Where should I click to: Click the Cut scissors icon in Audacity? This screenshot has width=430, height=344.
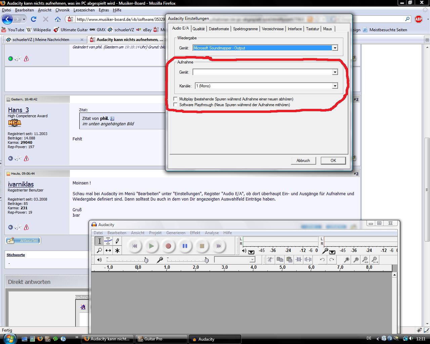coord(270,259)
